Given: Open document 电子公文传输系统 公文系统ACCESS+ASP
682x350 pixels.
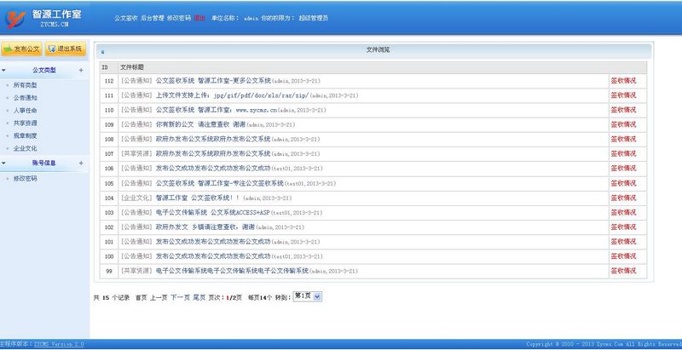Looking at the screenshot, I should (212, 213).
